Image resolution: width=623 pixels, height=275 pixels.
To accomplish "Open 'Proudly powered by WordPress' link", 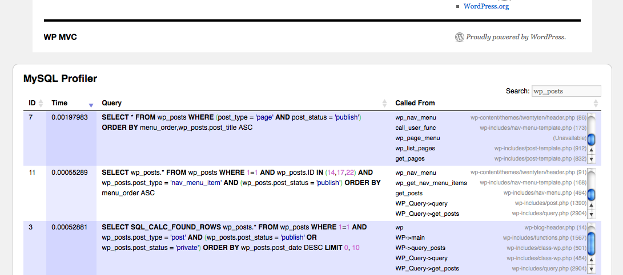I will click(x=516, y=37).
